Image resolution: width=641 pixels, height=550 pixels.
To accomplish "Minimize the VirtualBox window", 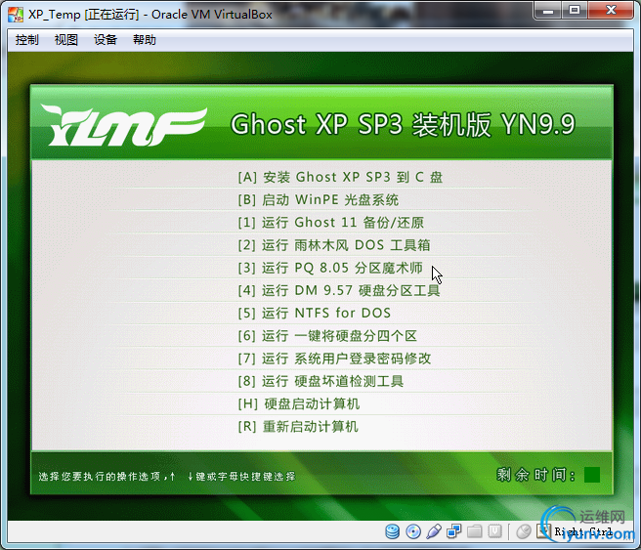I will (548, 10).
